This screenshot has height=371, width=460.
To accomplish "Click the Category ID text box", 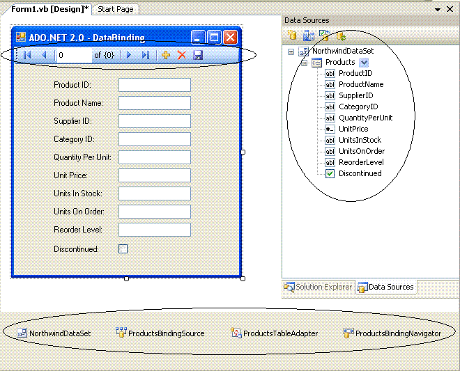I will click(x=155, y=139).
